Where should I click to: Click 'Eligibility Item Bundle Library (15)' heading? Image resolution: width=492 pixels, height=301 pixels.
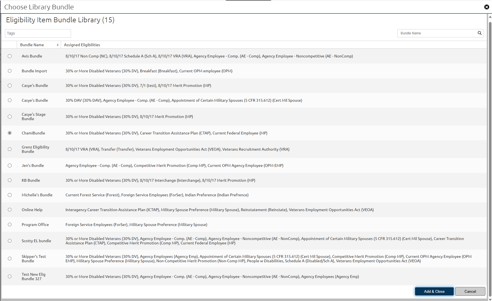pos(60,20)
